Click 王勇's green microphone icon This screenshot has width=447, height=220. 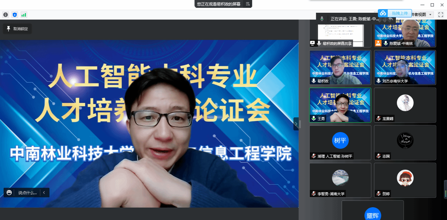pyautogui.click(x=314, y=119)
